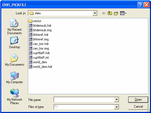Browse My Network Places
Image resolution: width=151 pixels, height=113 pixels.
click(14, 97)
